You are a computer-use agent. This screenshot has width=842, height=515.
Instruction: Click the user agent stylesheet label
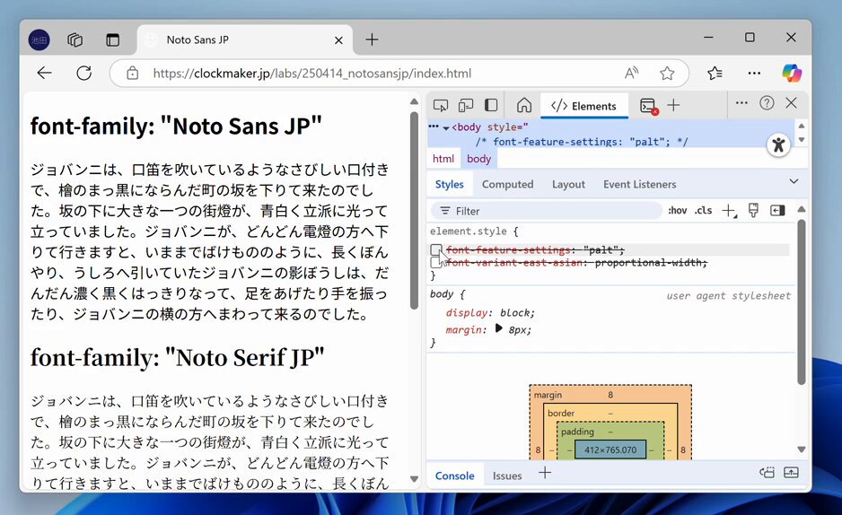[729, 295]
